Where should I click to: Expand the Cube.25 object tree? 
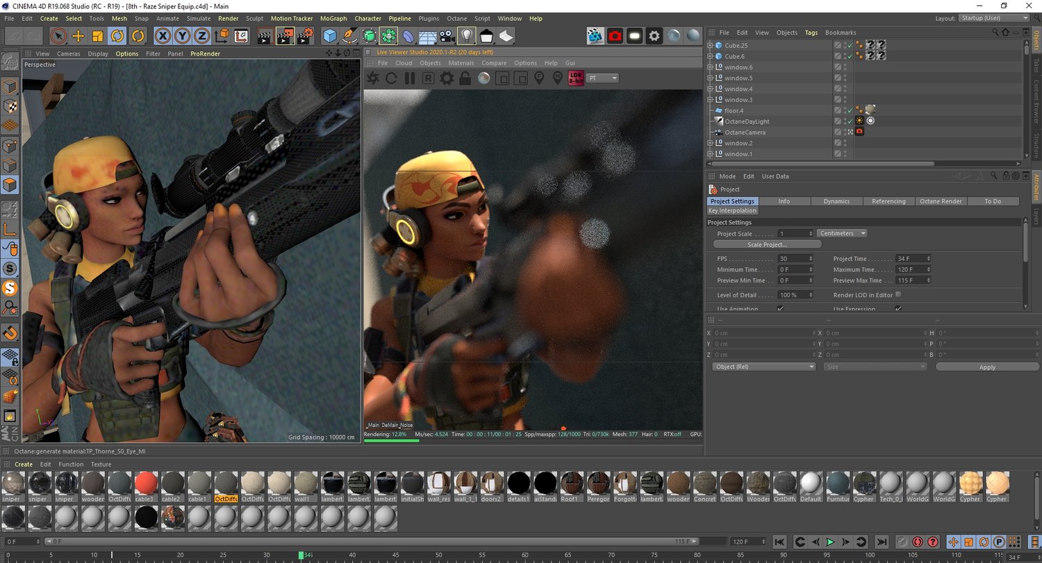coord(711,46)
